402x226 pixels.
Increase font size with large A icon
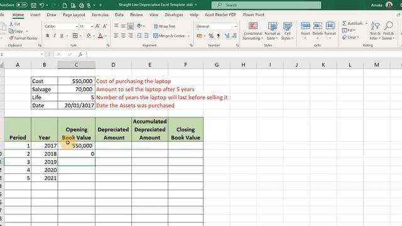tap(97, 26)
